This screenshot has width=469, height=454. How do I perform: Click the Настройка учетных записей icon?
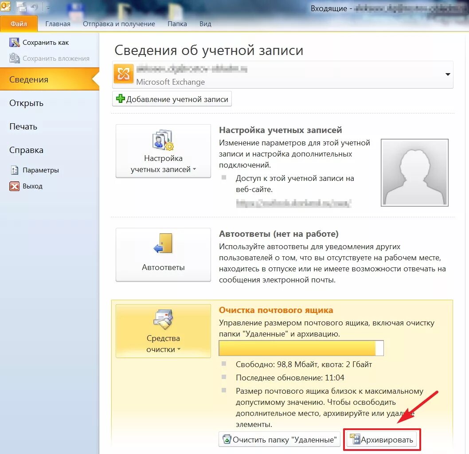click(x=163, y=140)
